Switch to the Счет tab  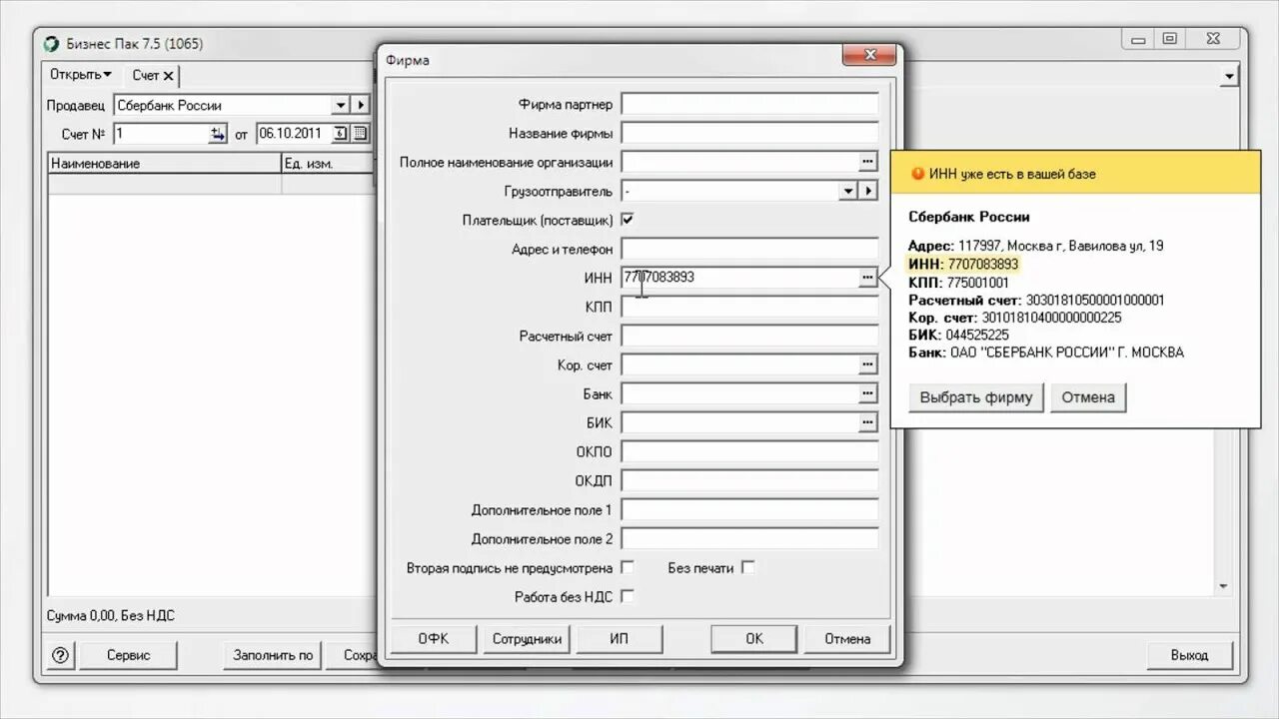[x=146, y=76]
